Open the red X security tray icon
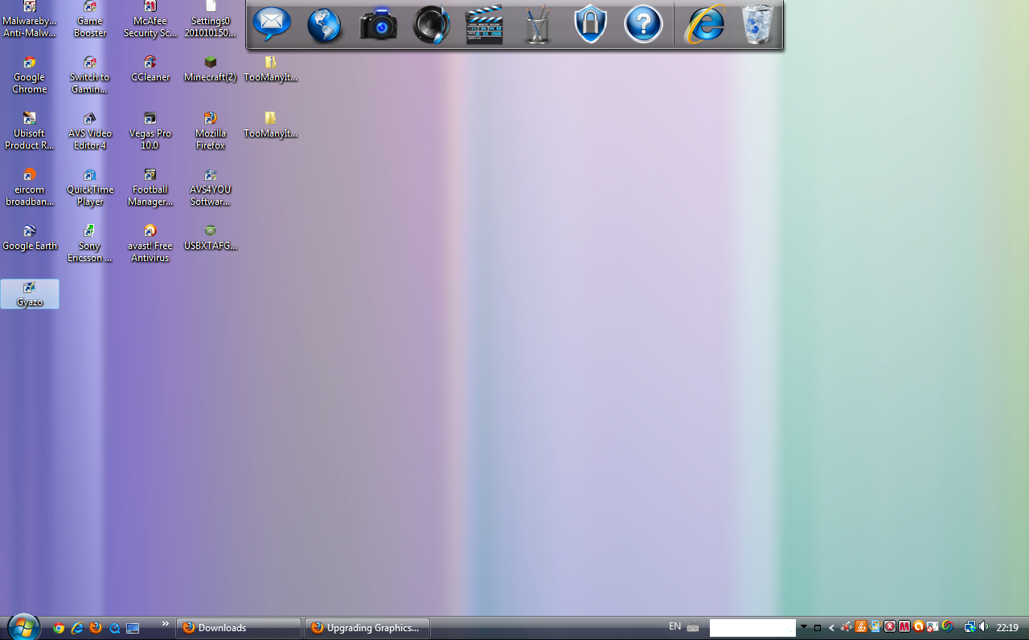This screenshot has height=640, width=1029. [x=890, y=627]
